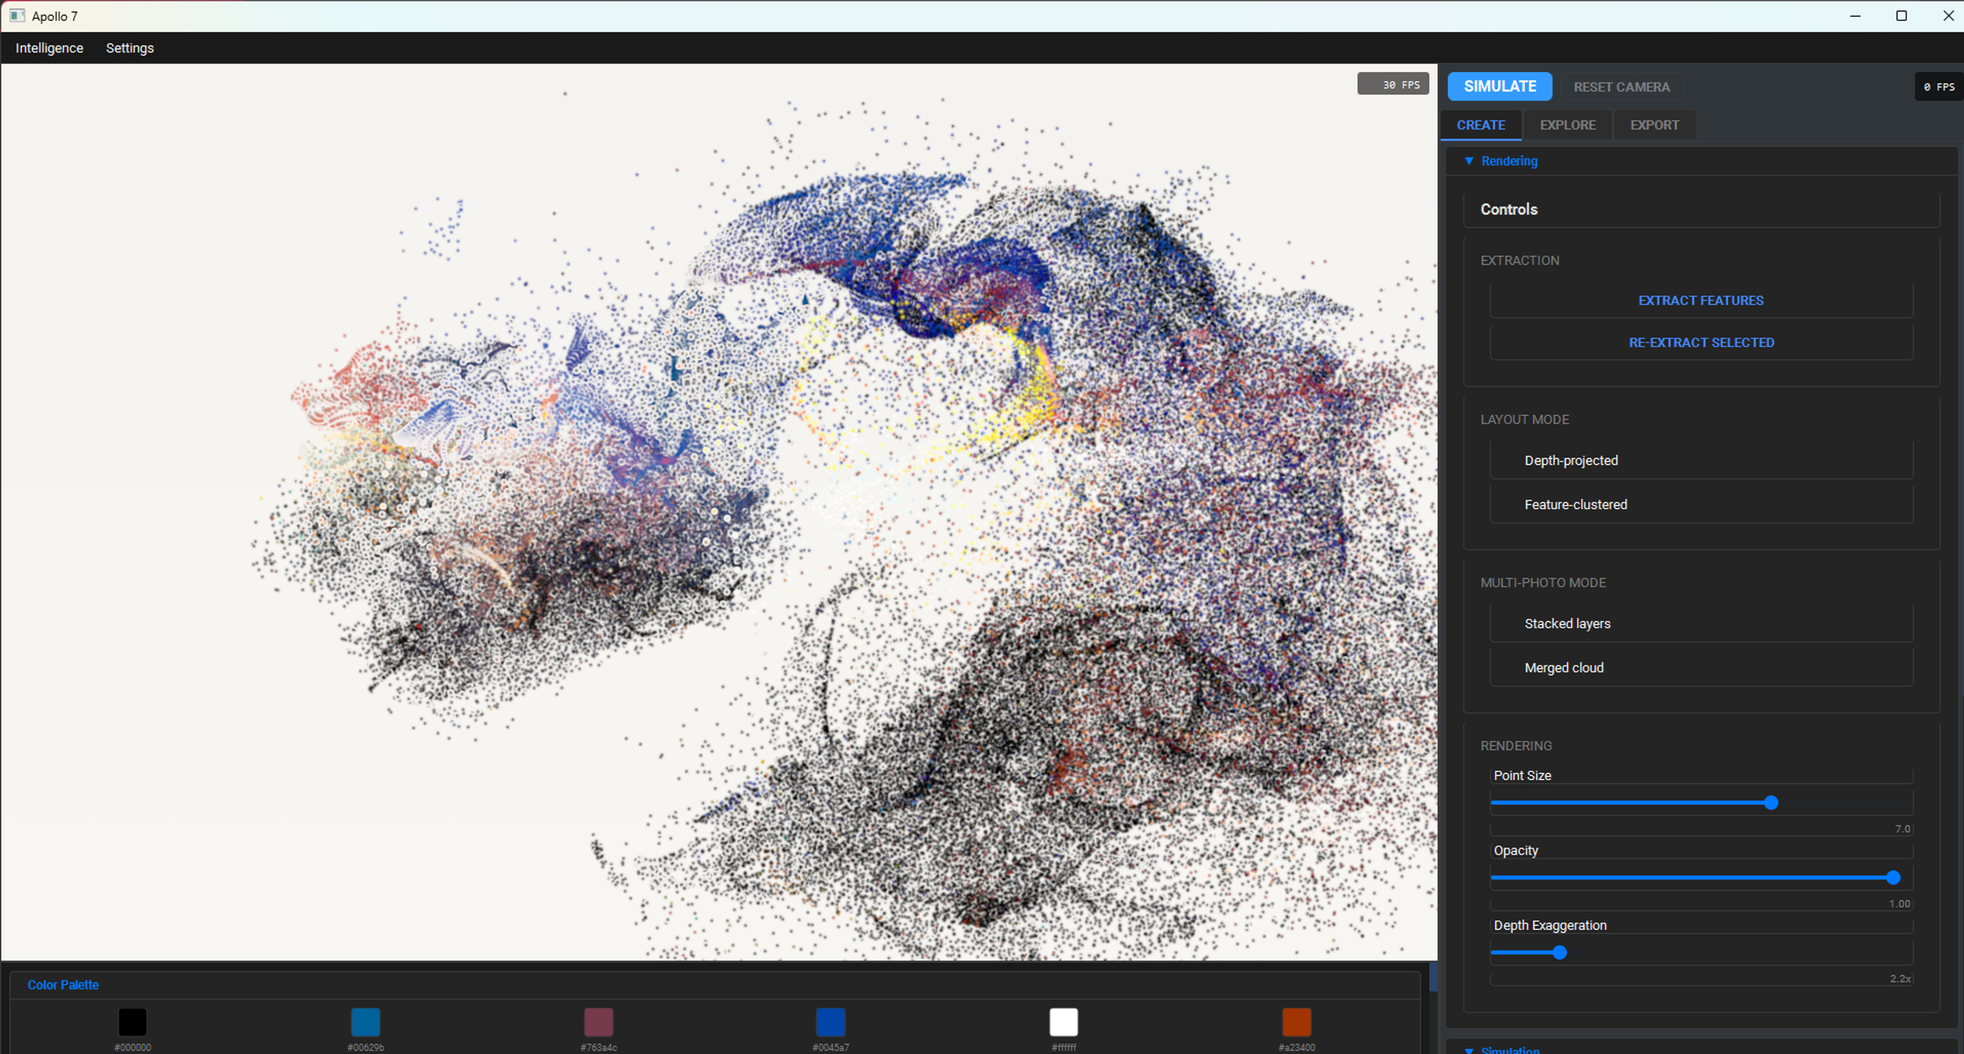Pick the mauve #763a4c swatch

click(x=598, y=1022)
